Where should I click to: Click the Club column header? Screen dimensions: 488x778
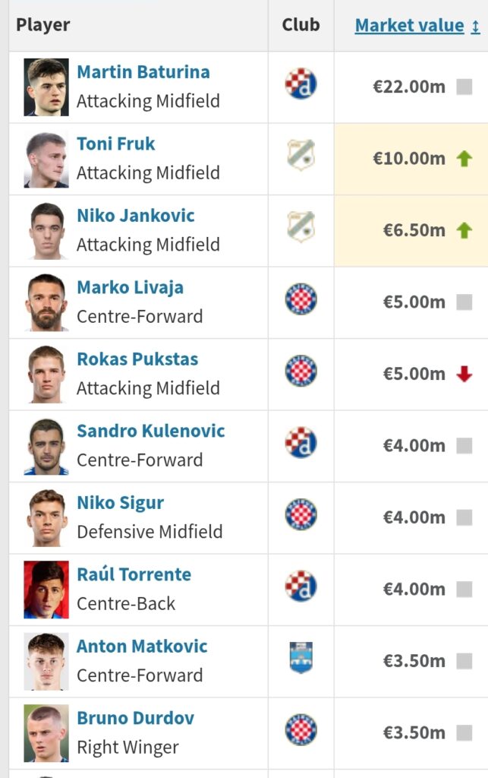(x=301, y=25)
